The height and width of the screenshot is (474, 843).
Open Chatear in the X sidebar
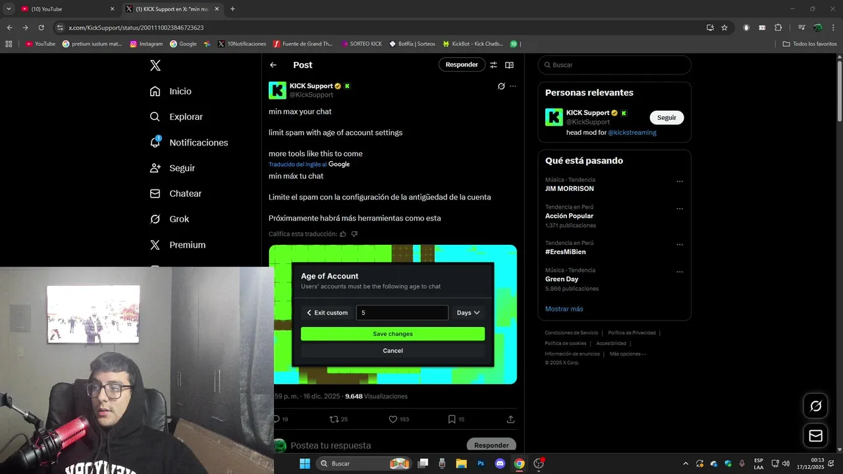click(175, 194)
